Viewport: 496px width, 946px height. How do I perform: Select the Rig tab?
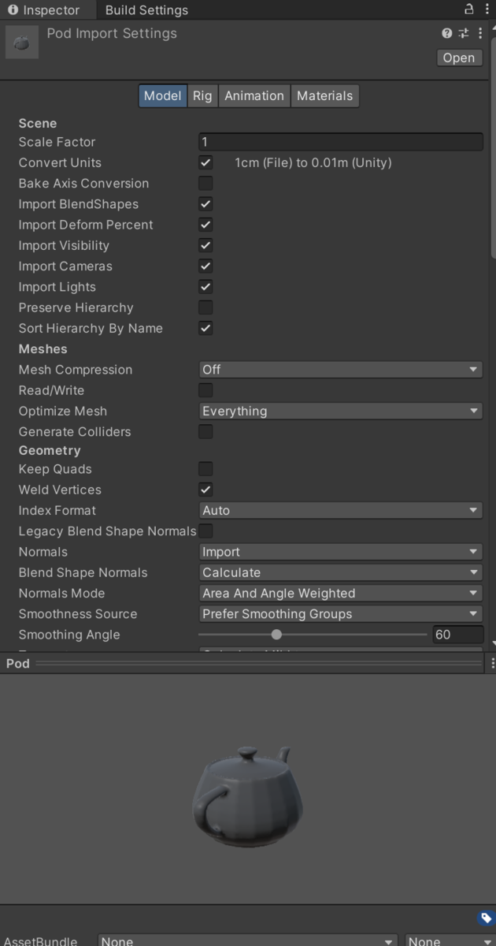click(x=202, y=95)
